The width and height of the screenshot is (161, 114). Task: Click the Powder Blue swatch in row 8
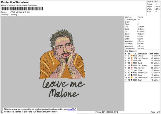(x=131, y=73)
